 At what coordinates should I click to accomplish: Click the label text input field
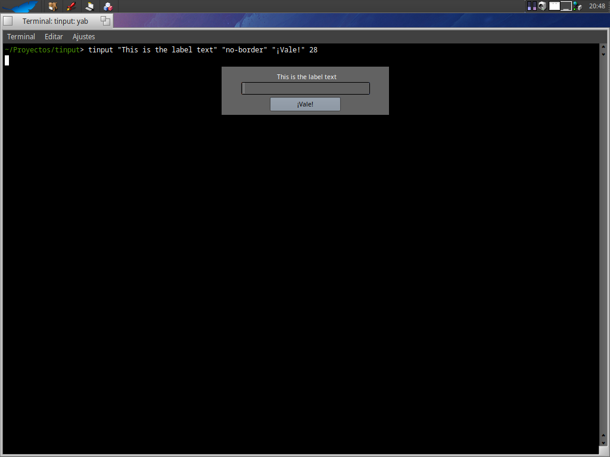tap(306, 89)
